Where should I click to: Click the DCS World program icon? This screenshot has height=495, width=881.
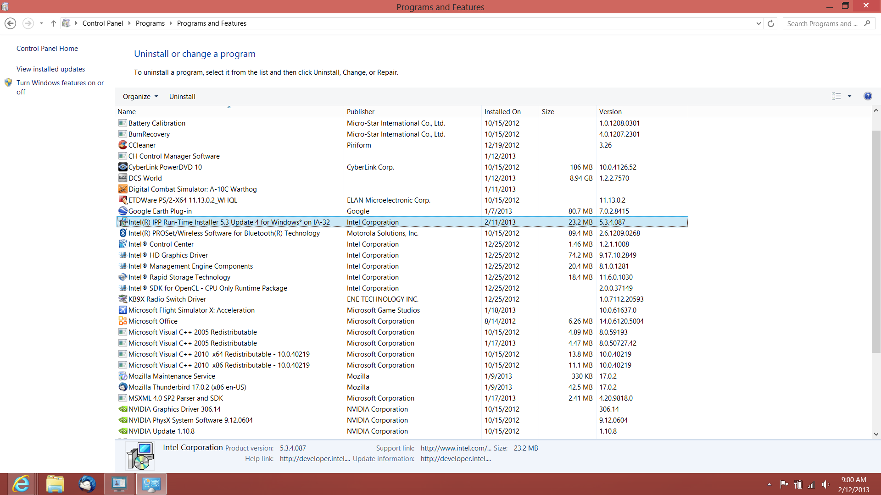[x=123, y=178]
